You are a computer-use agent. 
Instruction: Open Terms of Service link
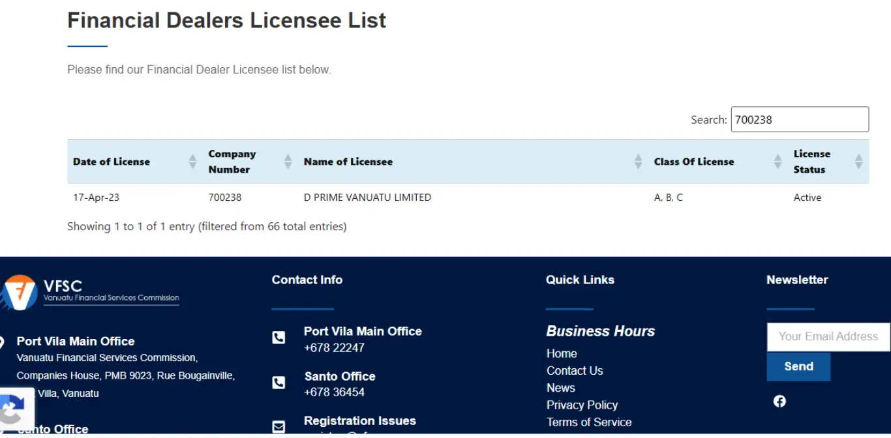coord(589,422)
